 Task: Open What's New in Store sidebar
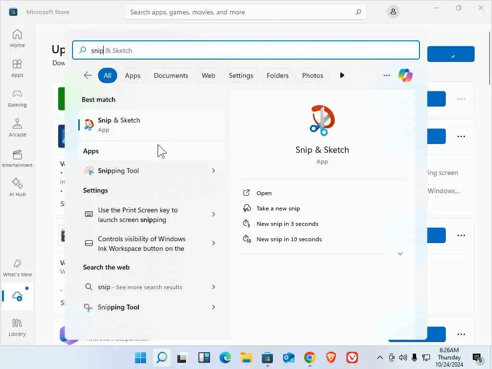17,268
